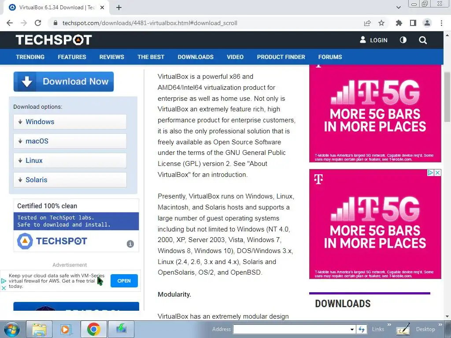Screen dimensions: 451x338
Task: Reload the page with the refresh icon
Action: 38,23
